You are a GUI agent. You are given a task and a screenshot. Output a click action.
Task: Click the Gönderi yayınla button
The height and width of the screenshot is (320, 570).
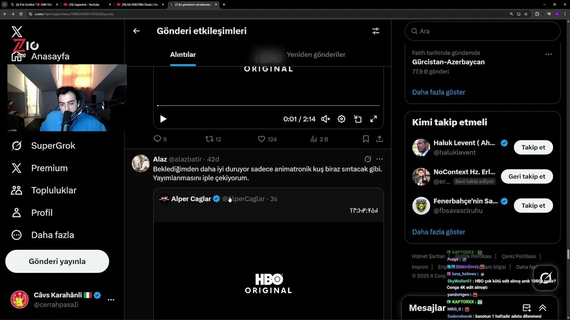click(x=57, y=261)
